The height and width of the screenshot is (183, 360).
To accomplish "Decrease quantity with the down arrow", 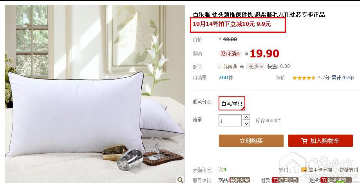I will tap(246, 124).
